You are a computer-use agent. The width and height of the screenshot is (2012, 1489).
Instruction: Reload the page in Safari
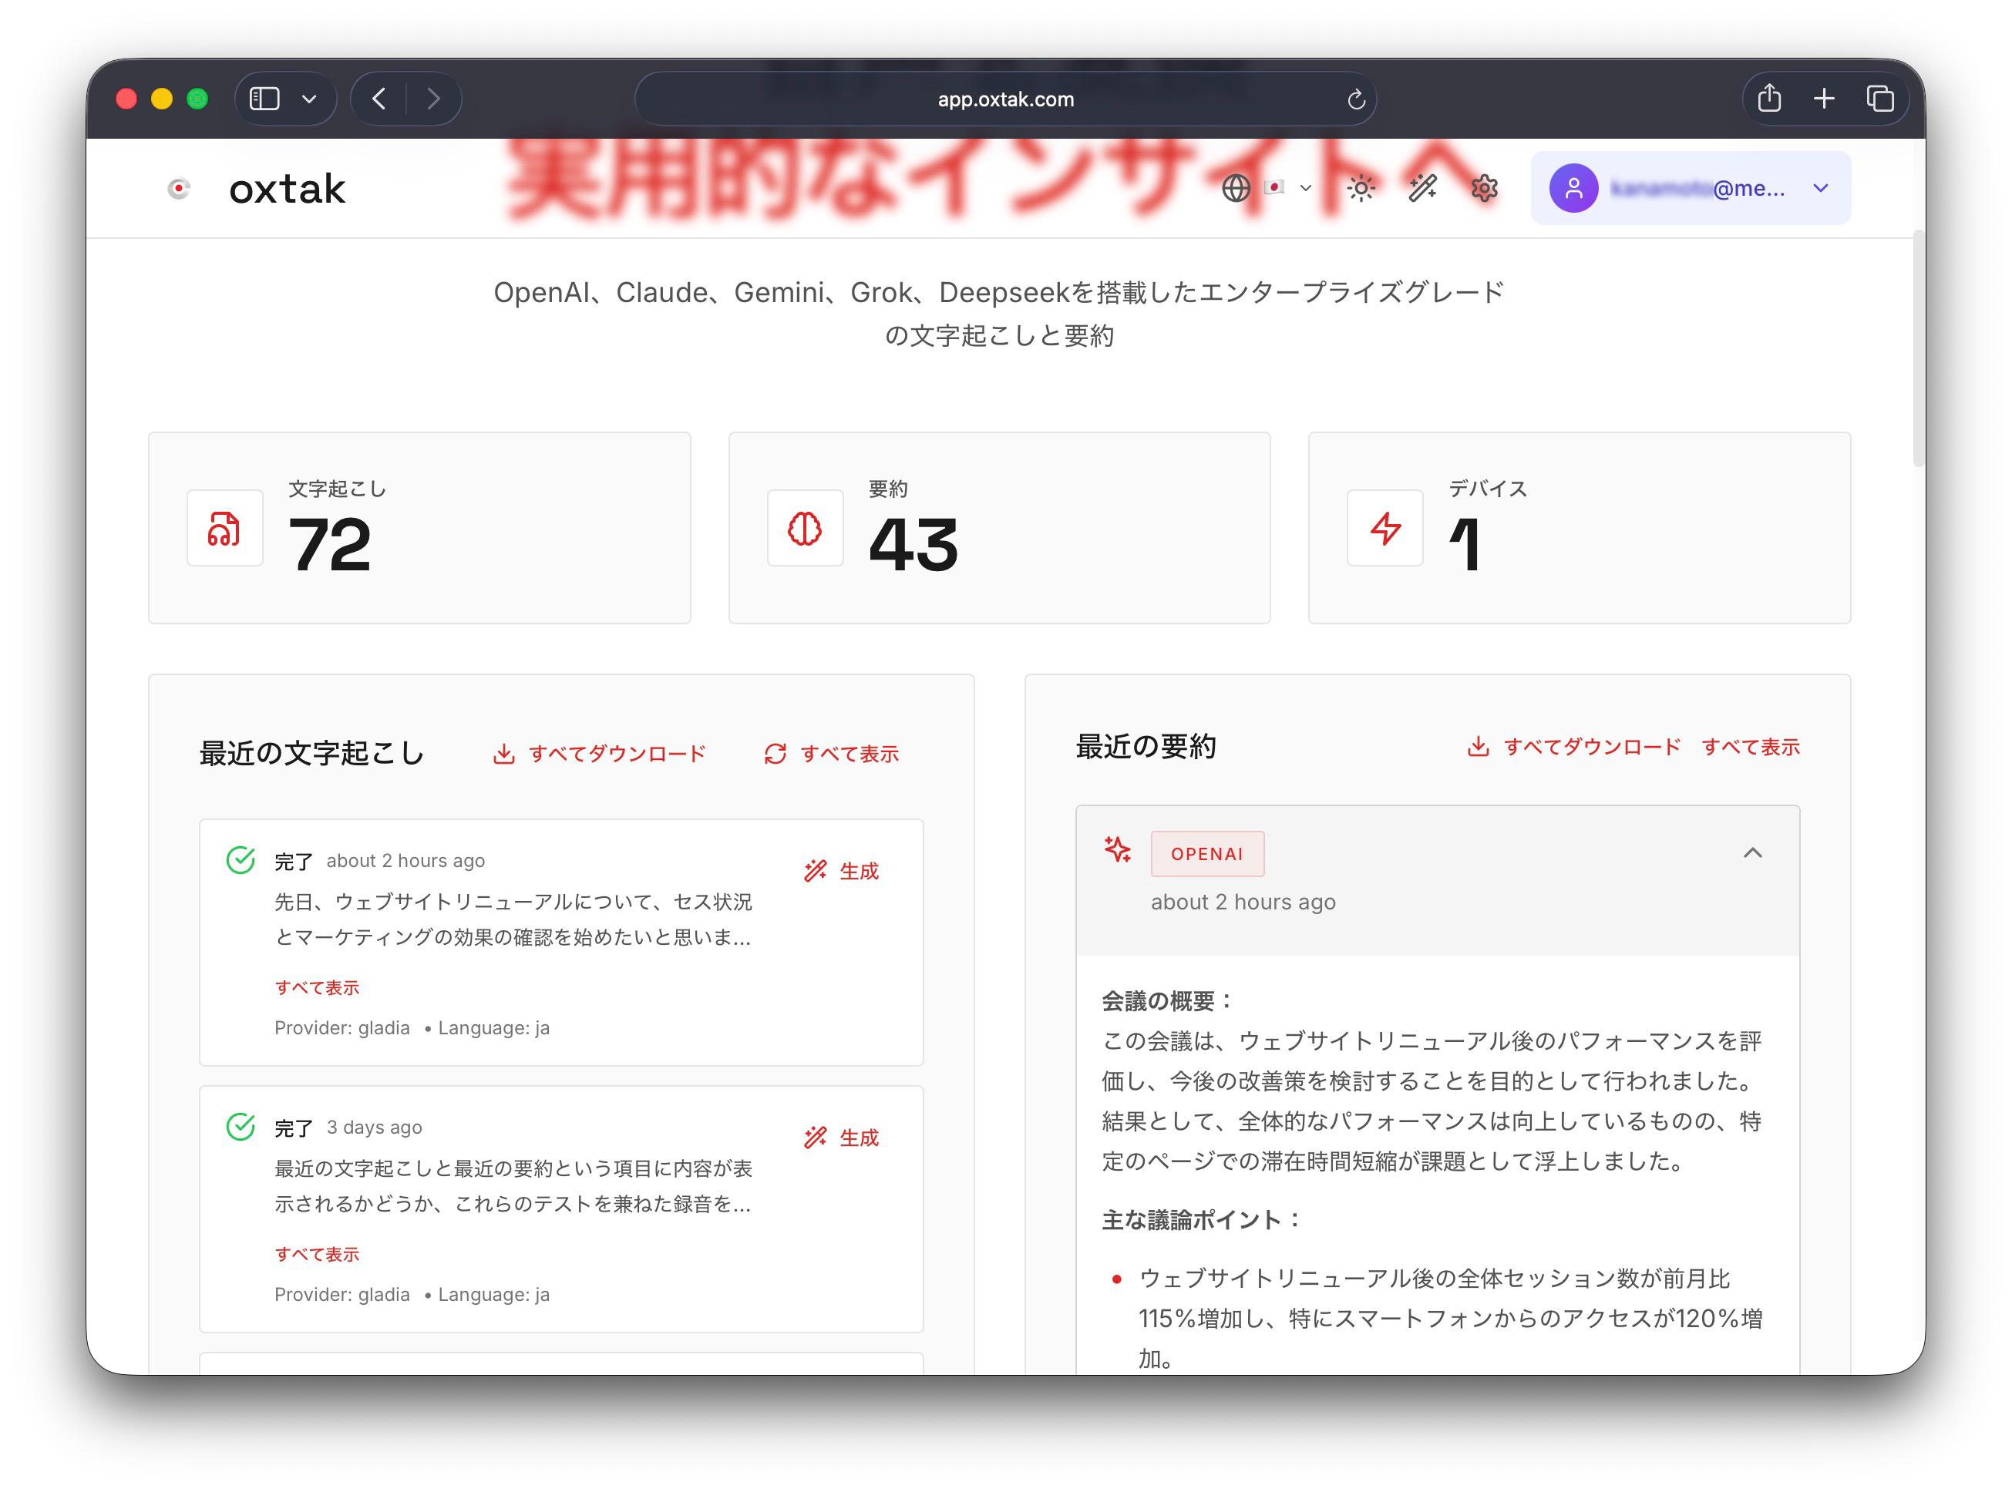(x=1356, y=99)
